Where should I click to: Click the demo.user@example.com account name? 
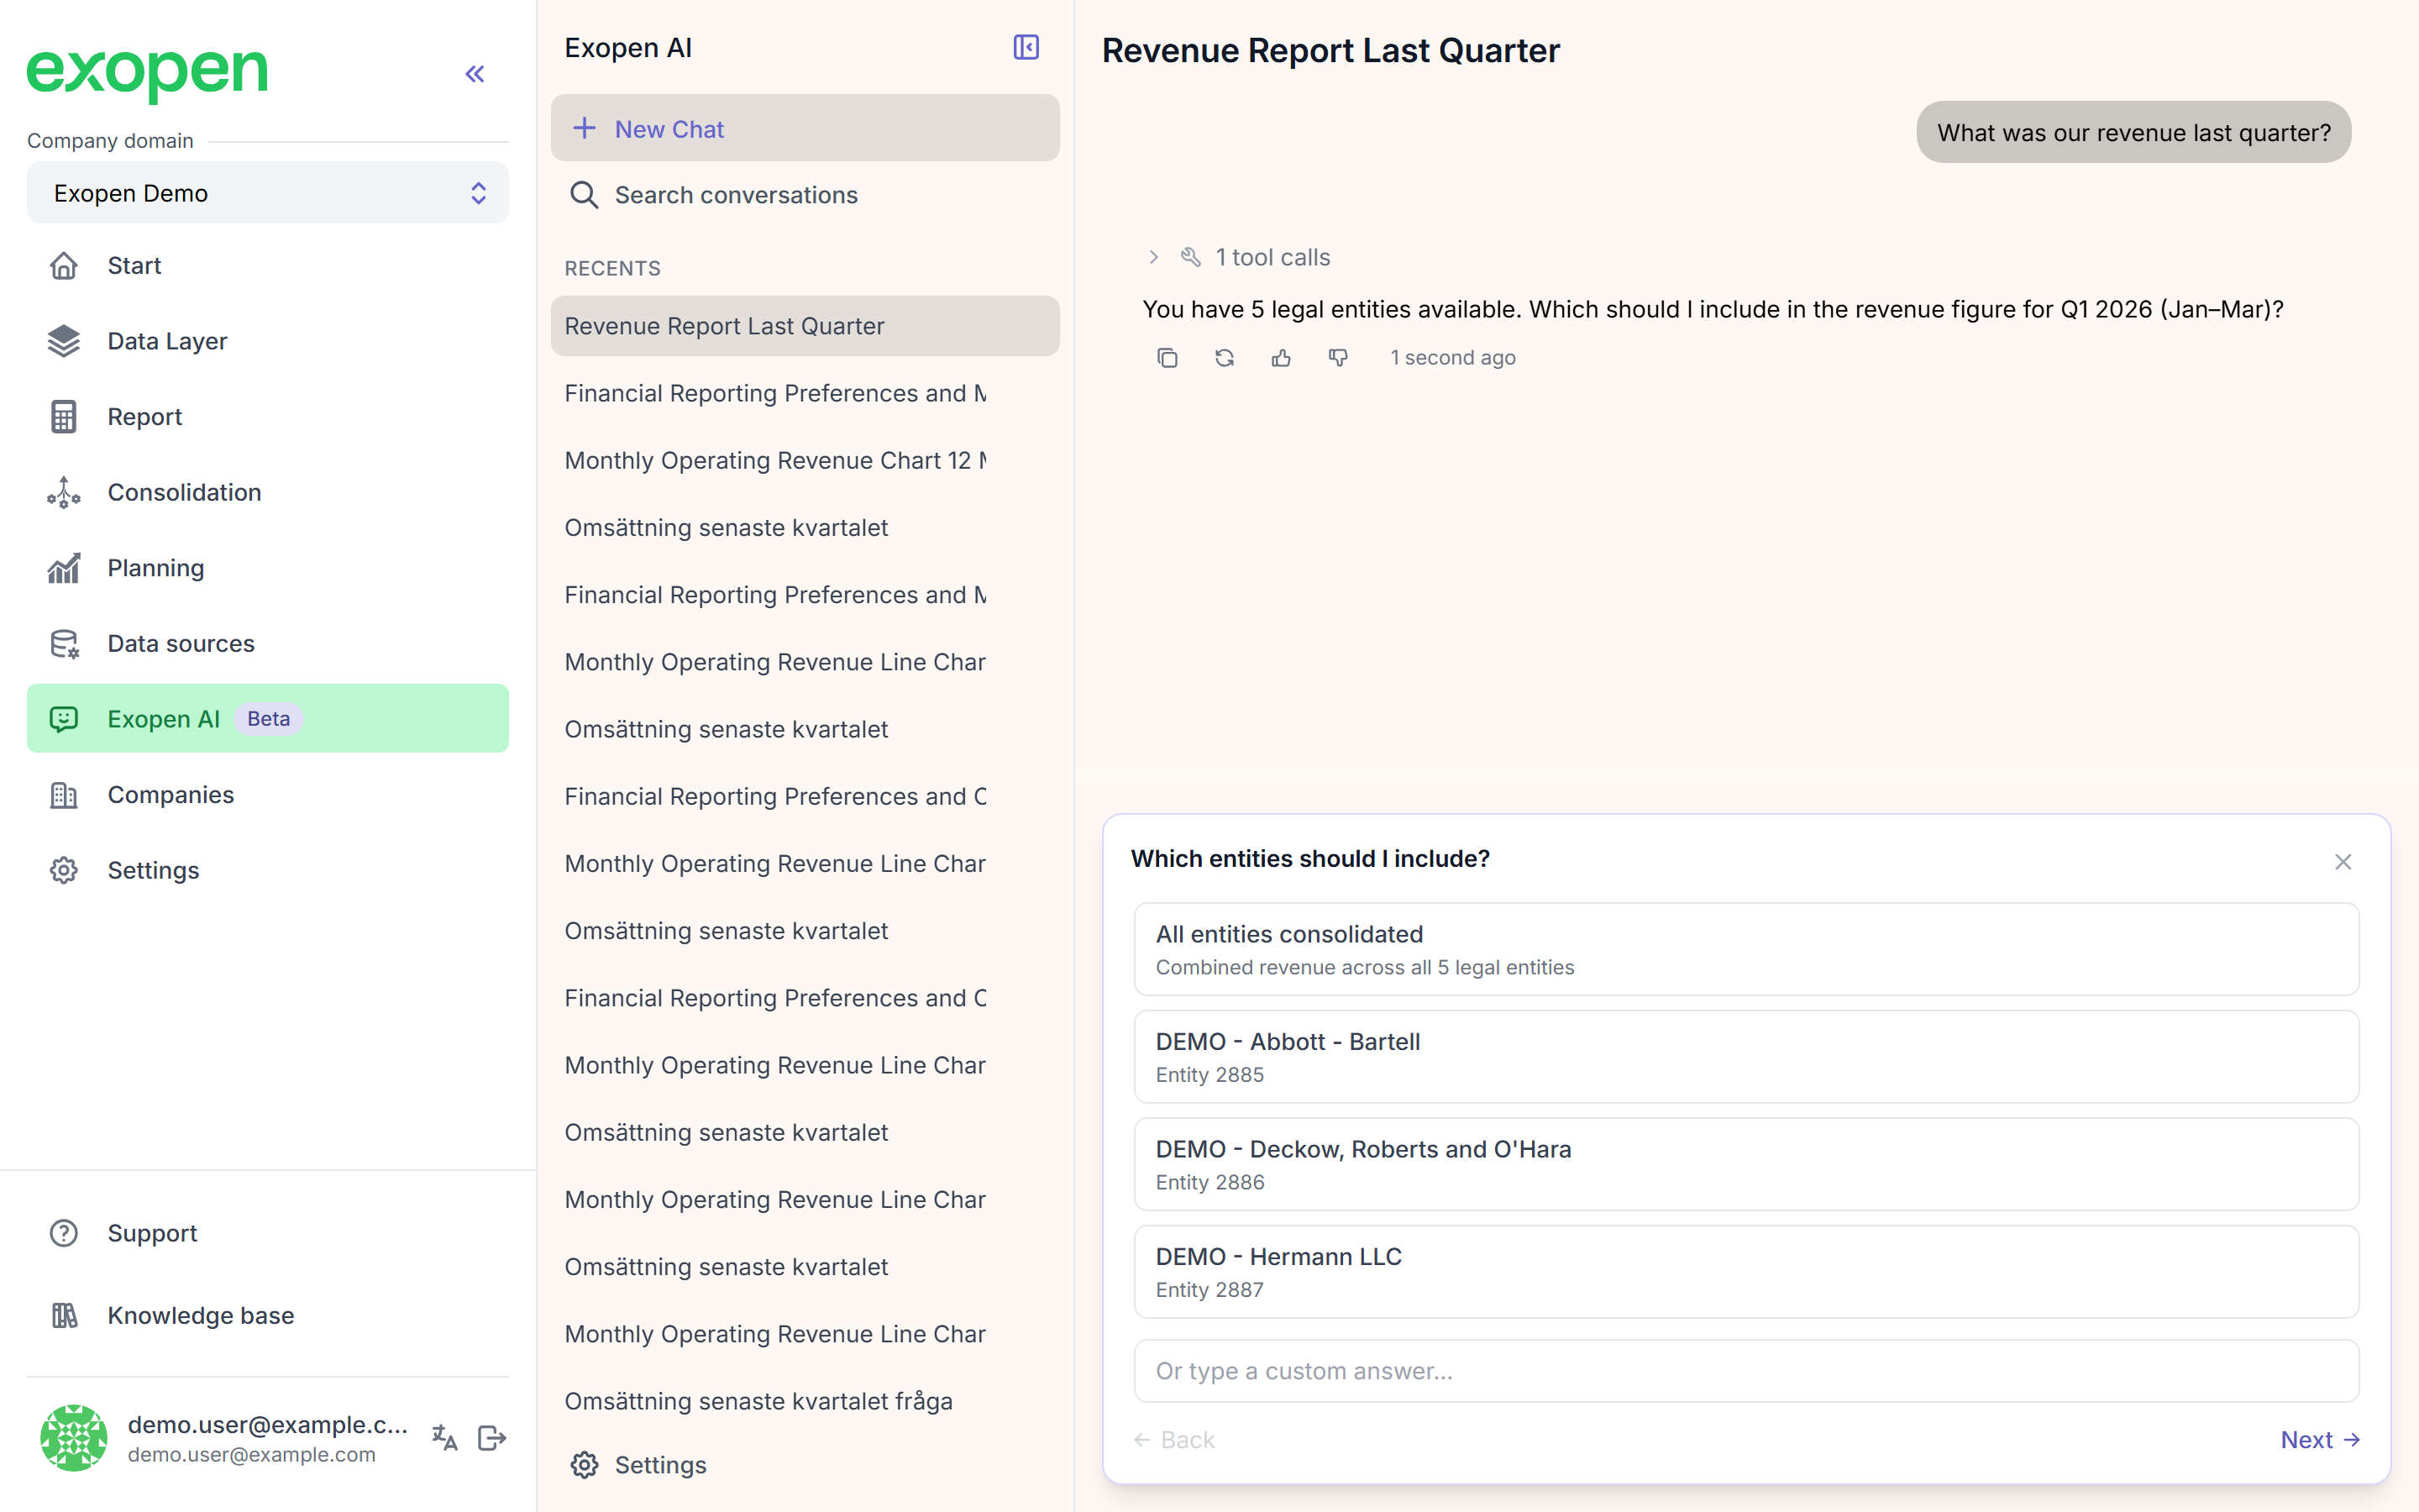267,1425
